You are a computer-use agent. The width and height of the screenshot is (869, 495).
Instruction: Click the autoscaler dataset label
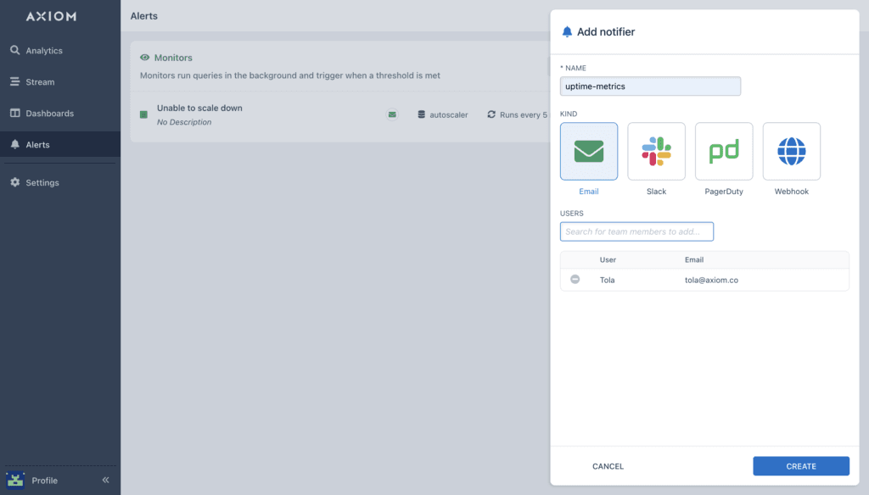click(x=447, y=114)
